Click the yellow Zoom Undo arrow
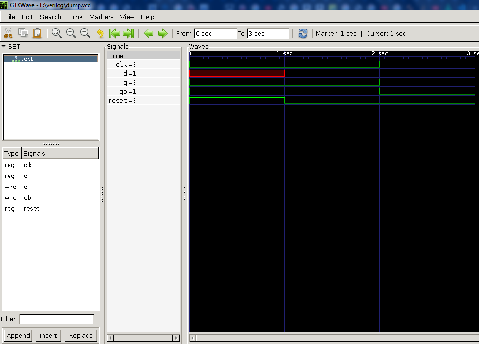 [x=100, y=33]
